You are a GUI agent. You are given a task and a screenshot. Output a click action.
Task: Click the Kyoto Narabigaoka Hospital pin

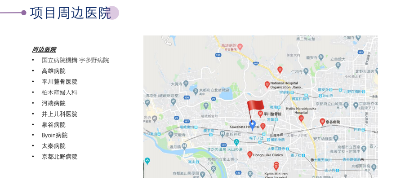pos(301,119)
